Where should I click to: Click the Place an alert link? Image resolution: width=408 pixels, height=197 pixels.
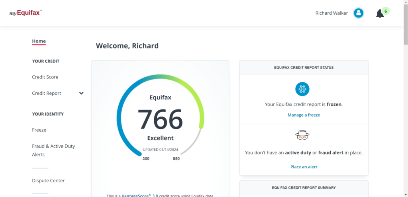(304, 167)
